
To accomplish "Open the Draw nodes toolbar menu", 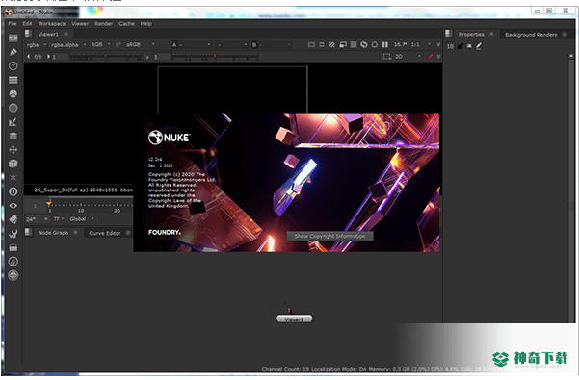I will [x=13, y=52].
